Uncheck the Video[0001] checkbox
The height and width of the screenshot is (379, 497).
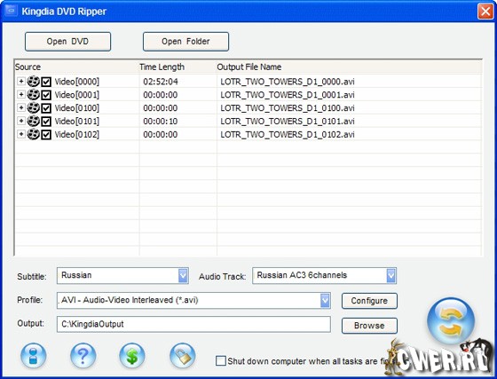pos(46,95)
